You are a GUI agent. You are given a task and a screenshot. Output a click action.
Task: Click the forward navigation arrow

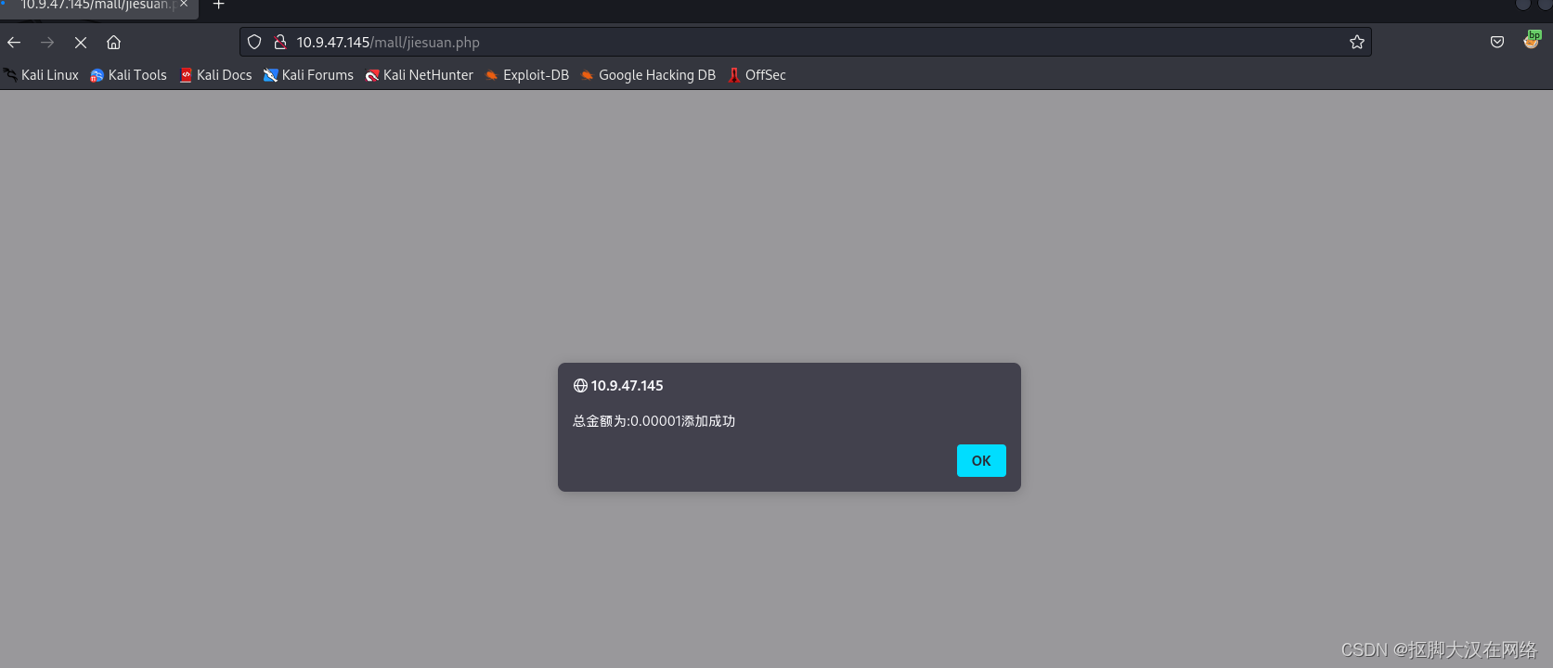pos(47,43)
